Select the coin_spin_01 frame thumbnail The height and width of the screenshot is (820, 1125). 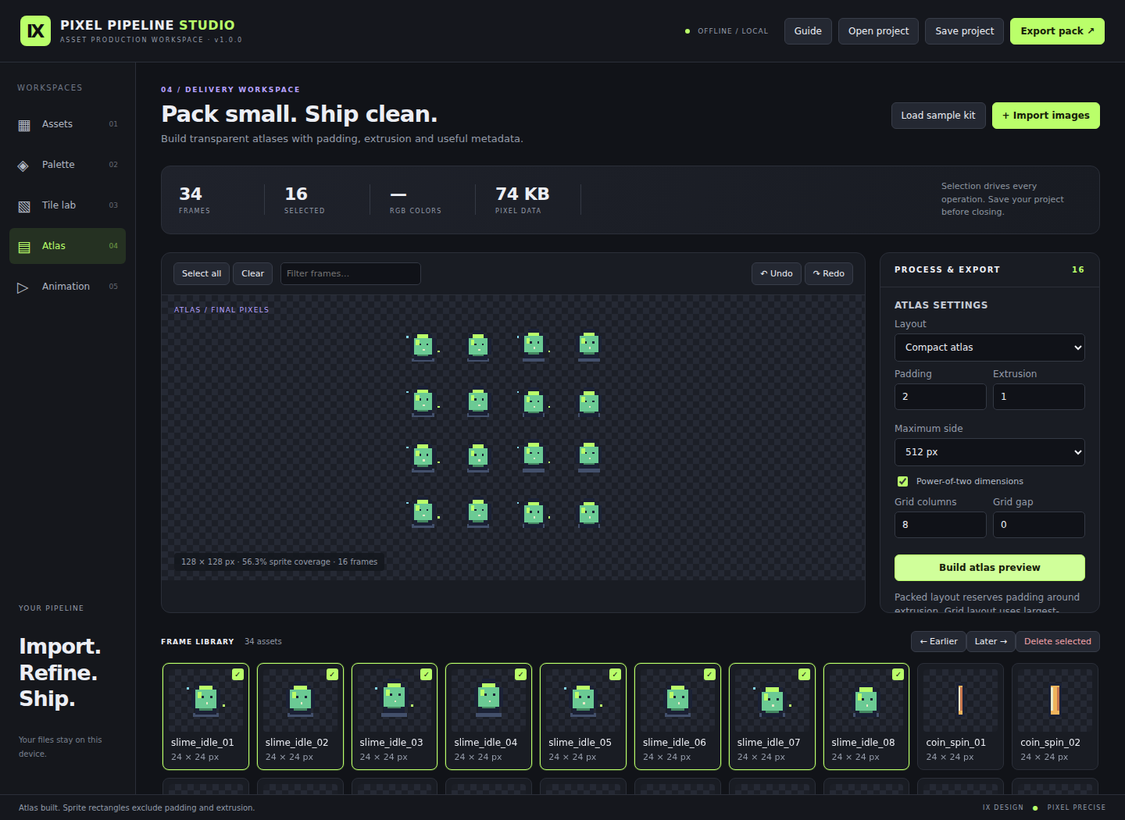pos(960,716)
